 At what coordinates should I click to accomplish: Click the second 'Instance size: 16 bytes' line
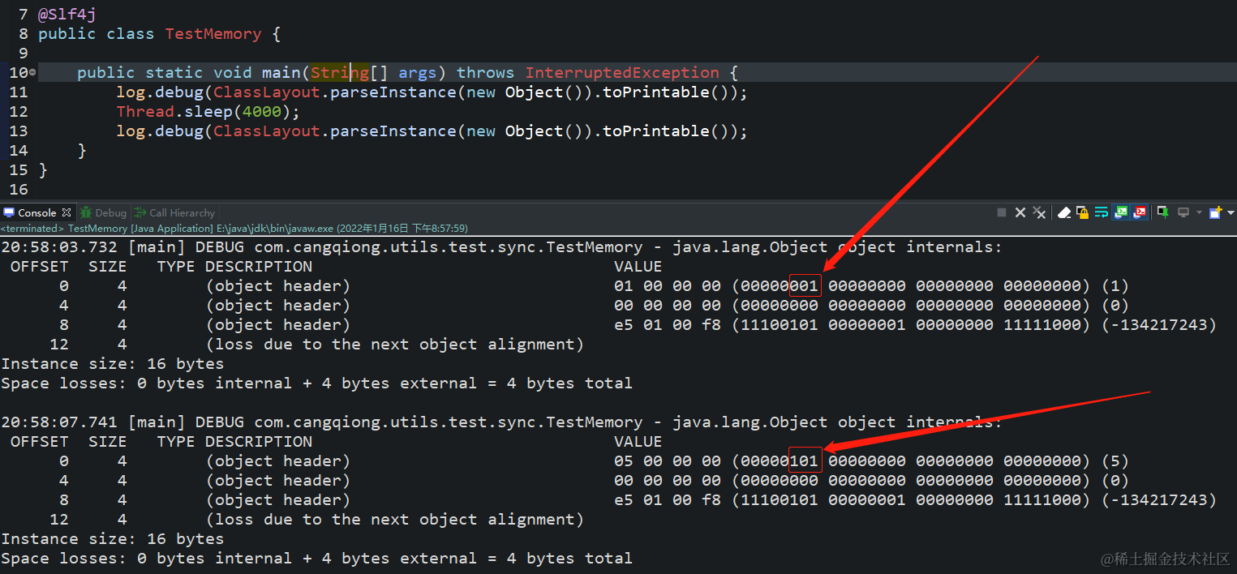[x=113, y=539]
